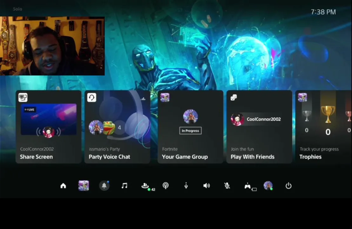Screen dimensions: 352x229
Task: Click the "Track your progress" text
Action: [319, 149]
